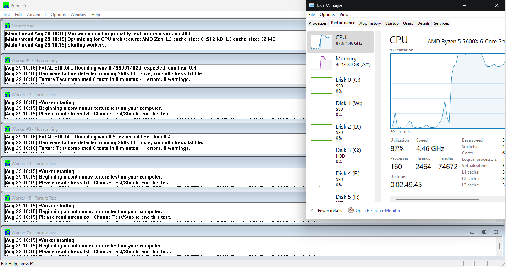Click 'Beginning a continuous torture test' in Worker #4

83,177
